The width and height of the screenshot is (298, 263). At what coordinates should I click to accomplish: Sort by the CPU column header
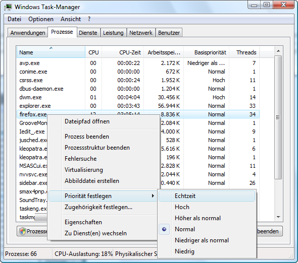pyautogui.click(x=93, y=52)
